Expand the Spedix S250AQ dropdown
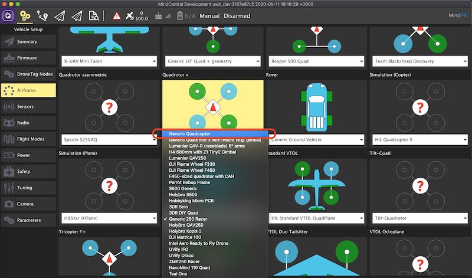 pos(109,140)
